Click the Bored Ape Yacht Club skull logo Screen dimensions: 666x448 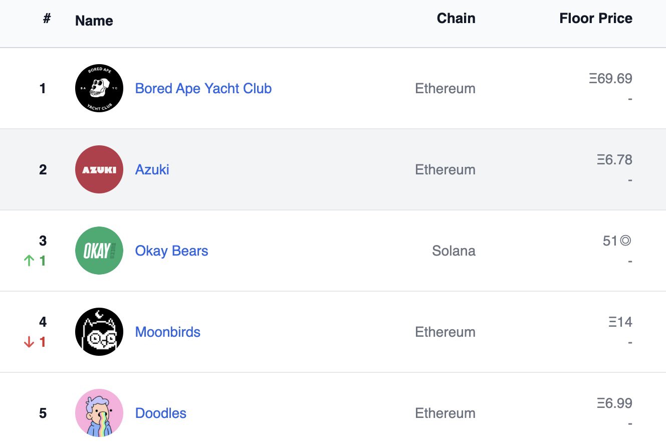coord(99,88)
